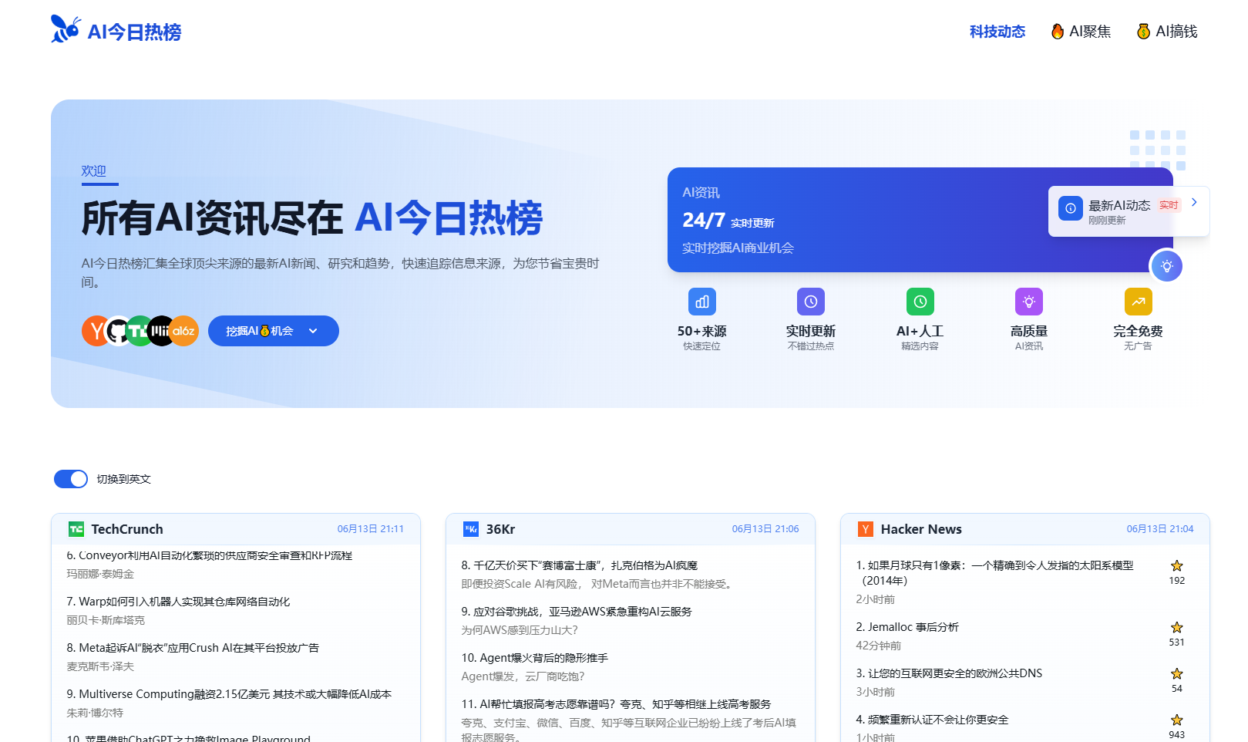Click the star icon with 54 points

[1177, 673]
